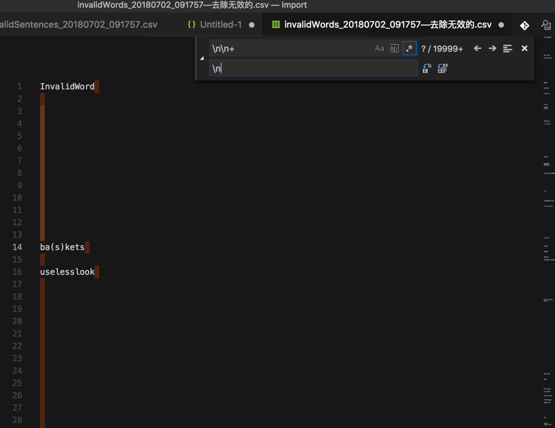Switch to Untitled-1 tab

pyautogui.click(x=221, y=25)
